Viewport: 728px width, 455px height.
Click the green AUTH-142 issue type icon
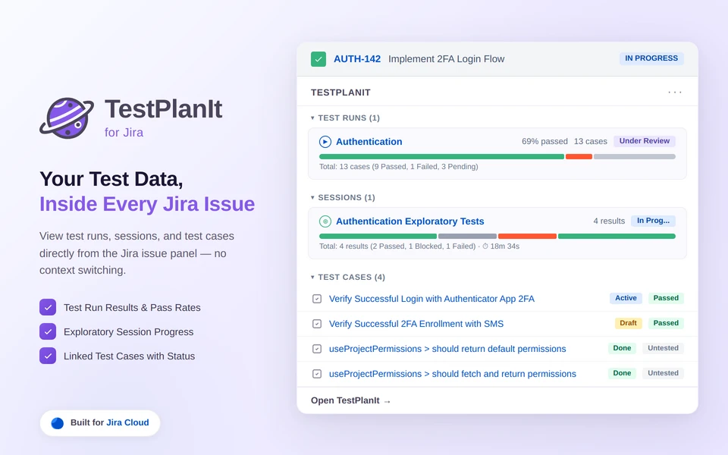pos(318,59)
